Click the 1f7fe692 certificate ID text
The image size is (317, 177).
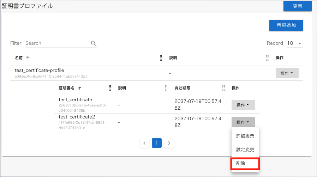[82, 125]
